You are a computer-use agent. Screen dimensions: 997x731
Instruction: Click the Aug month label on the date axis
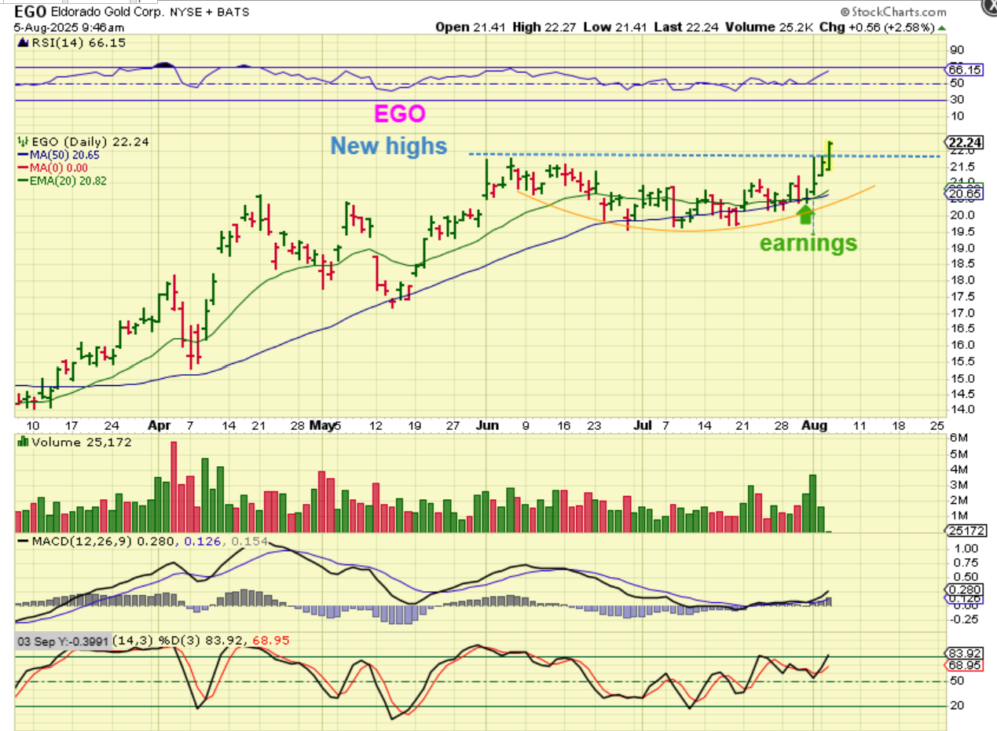pos(813,424)
